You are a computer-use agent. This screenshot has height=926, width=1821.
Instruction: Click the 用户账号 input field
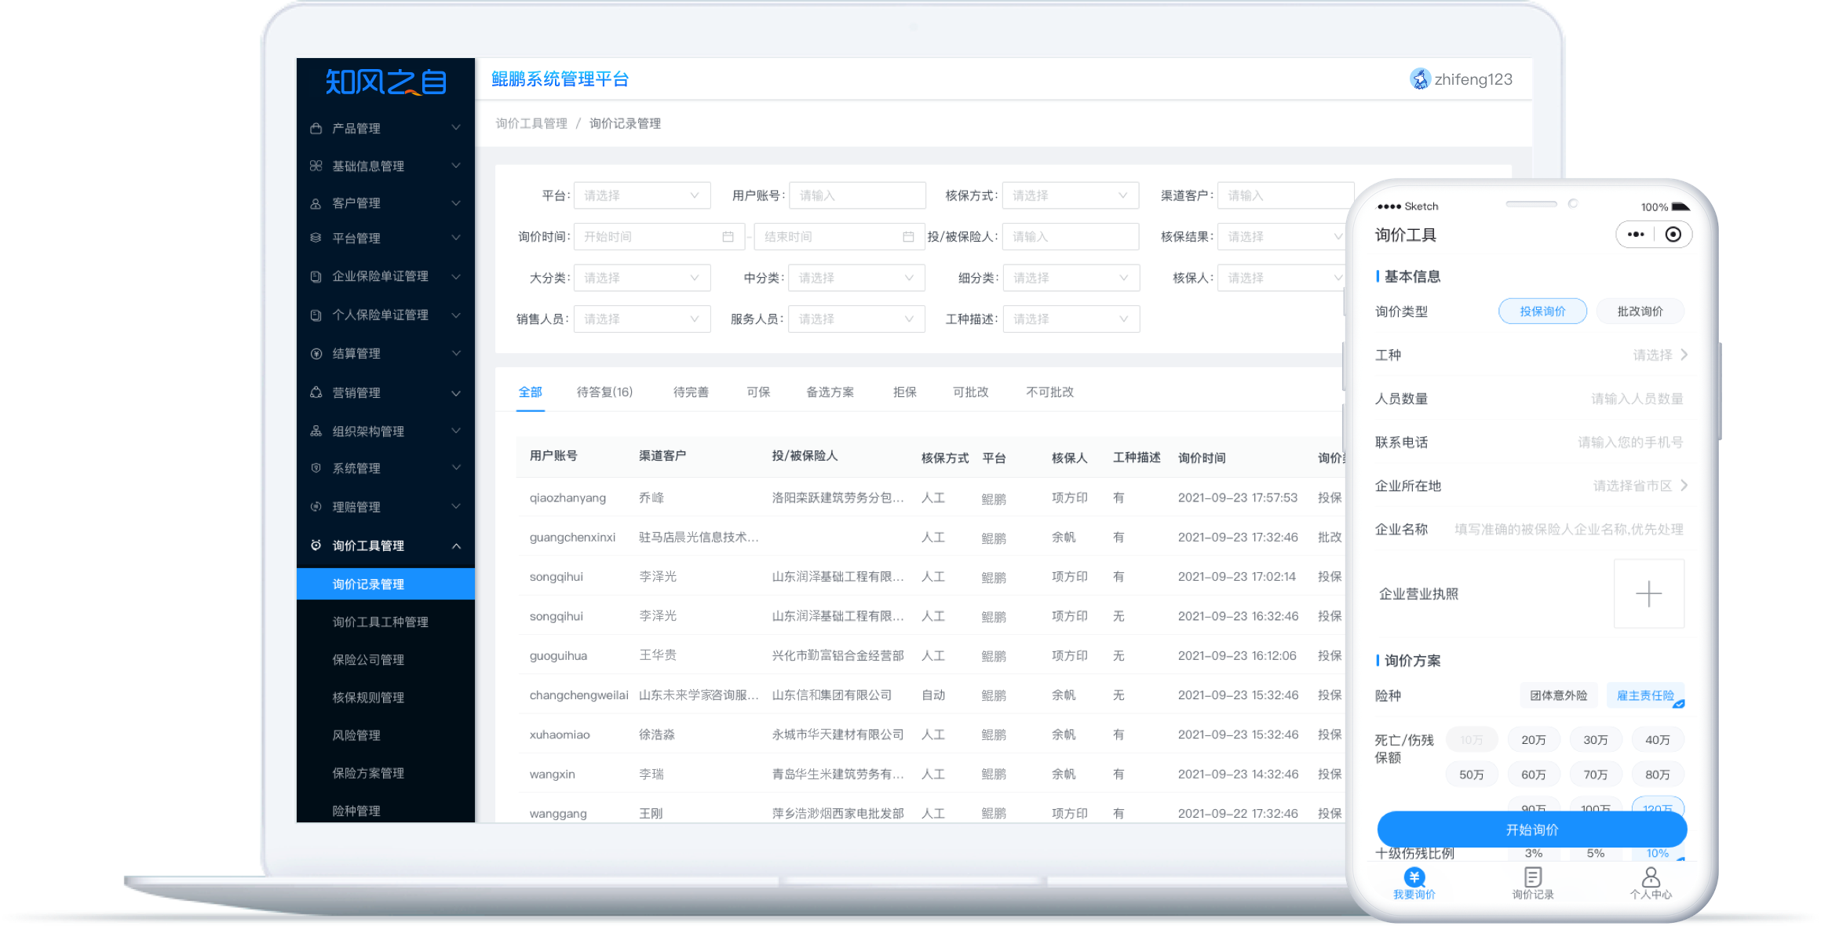856,195
